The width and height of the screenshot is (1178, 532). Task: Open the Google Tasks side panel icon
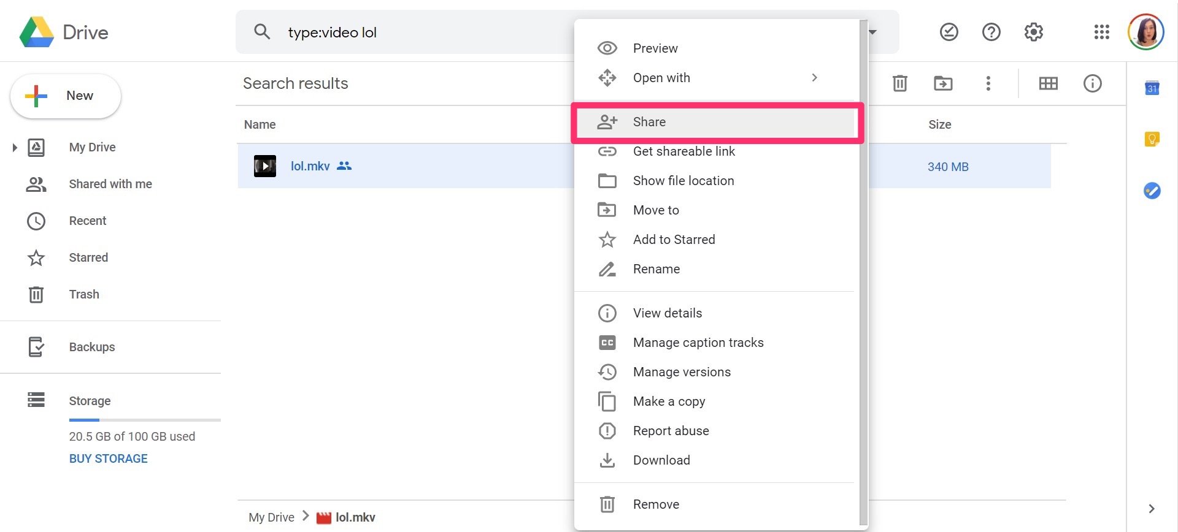[1152, 191]
